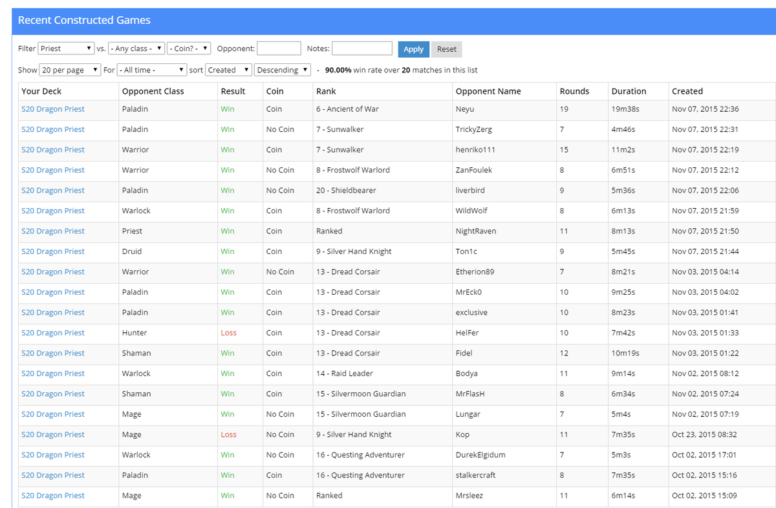Click opponent name 'ZanFoulek'

click(x=474, y=170)
